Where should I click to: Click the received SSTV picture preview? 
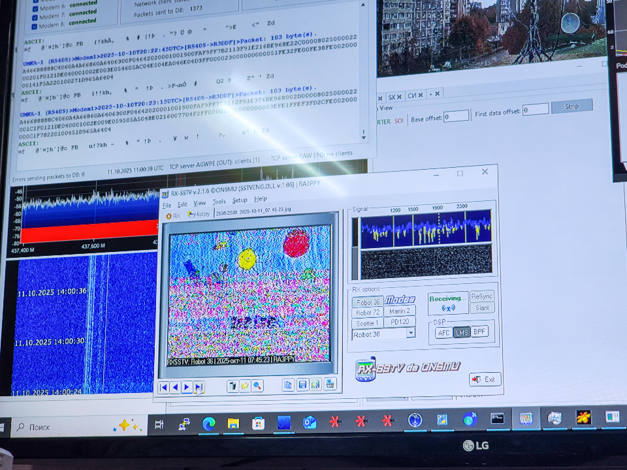click(249, 295)
